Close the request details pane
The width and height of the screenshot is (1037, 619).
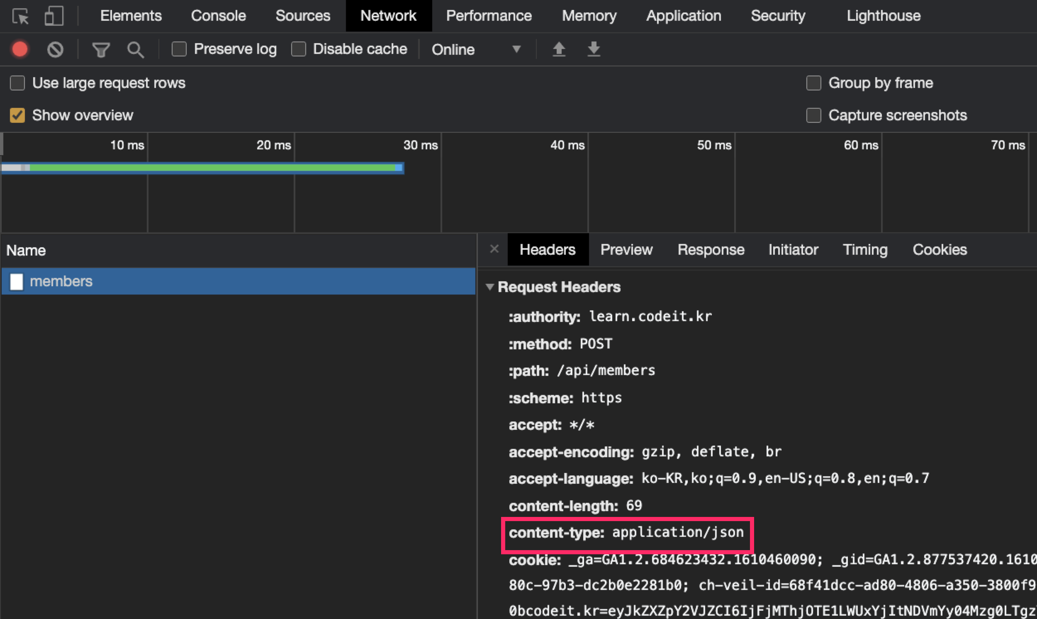[494, 249]
